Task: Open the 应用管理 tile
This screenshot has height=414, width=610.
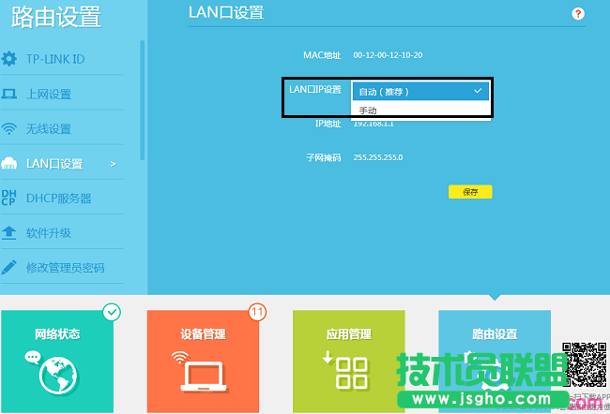Action: (x=348, y=362)
